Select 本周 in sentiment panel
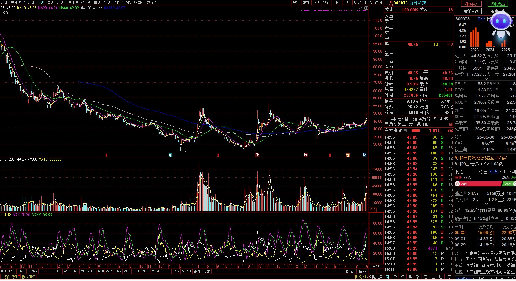 point(493,172)
